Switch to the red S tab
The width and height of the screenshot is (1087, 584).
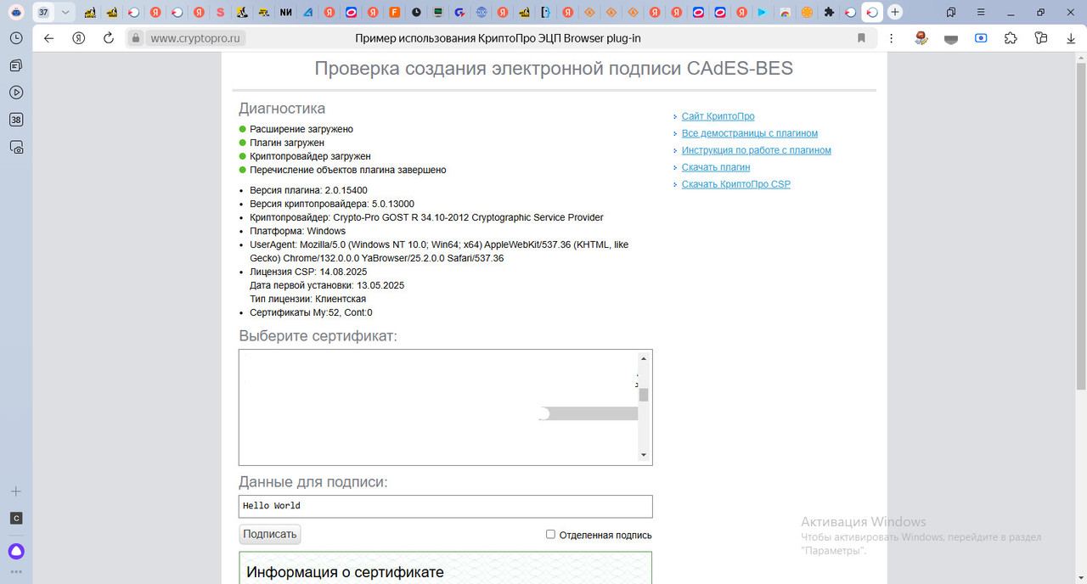tap(220, 12)
